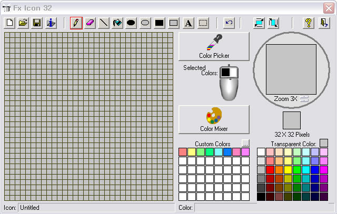Pick orange from the palette

279,170
